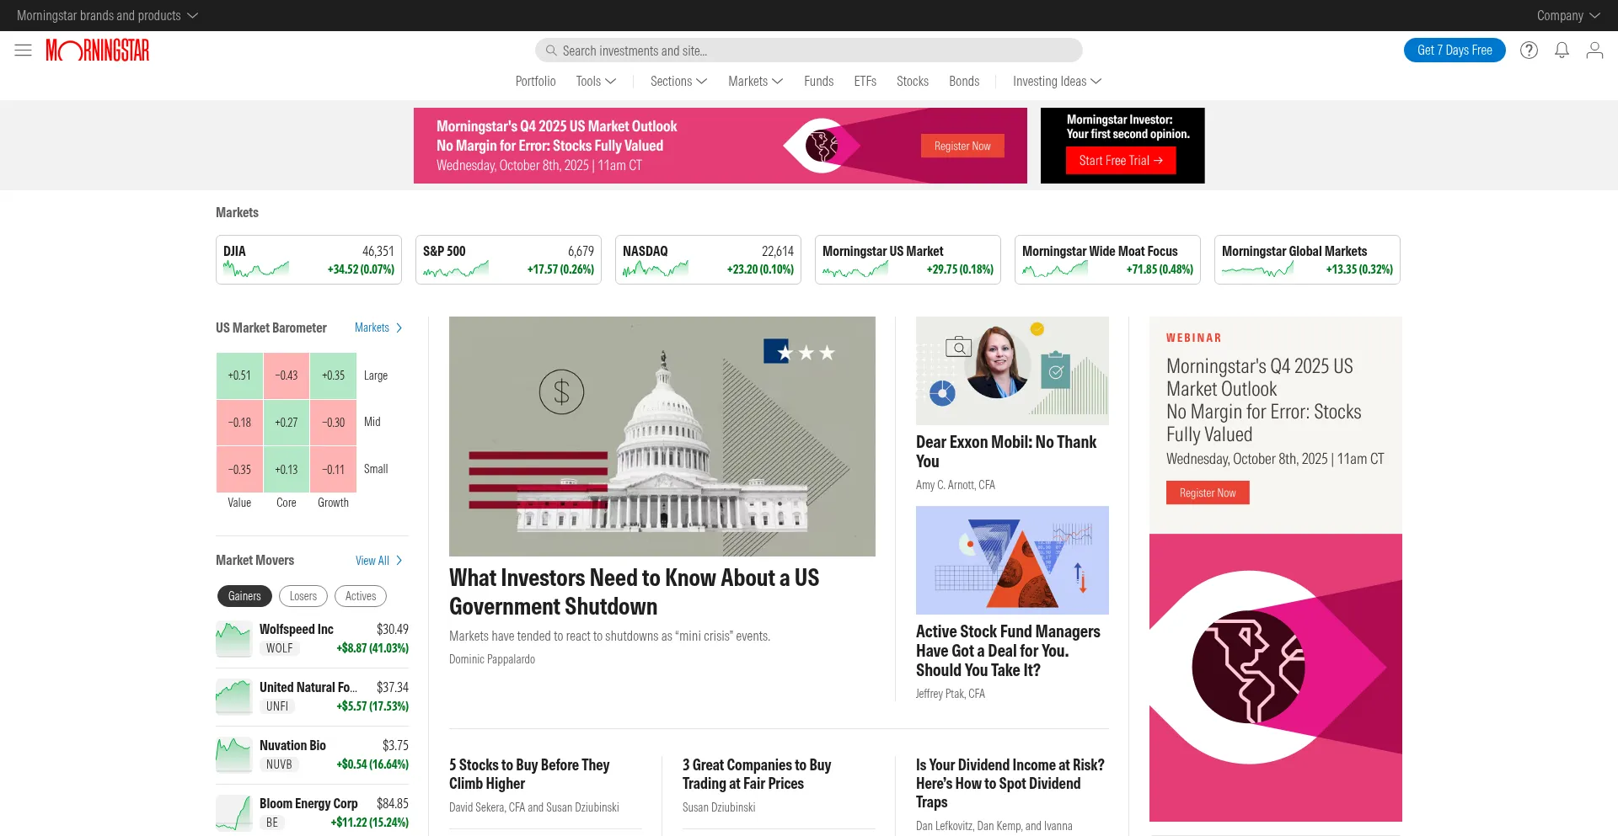Open the hamburger navigation menu
1618x836 pixels.
coord(23,51)
